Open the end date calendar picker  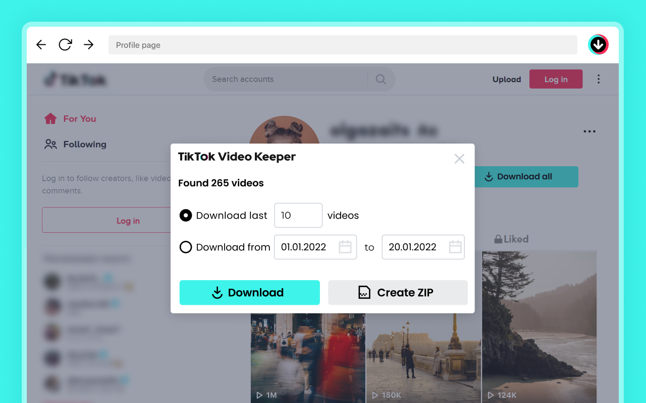455,247
